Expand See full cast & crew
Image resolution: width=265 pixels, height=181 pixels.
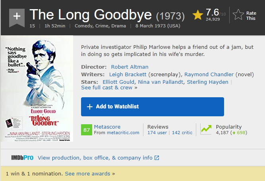(x=107, y=87)
